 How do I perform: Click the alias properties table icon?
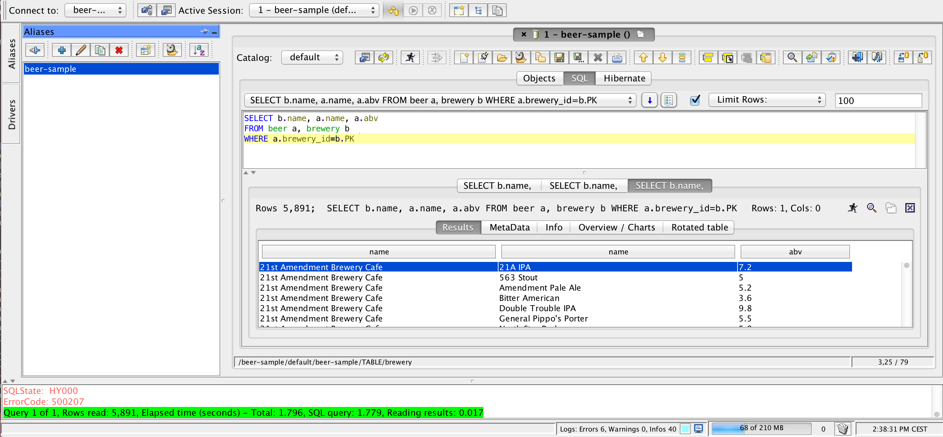[x=145, y=50]
